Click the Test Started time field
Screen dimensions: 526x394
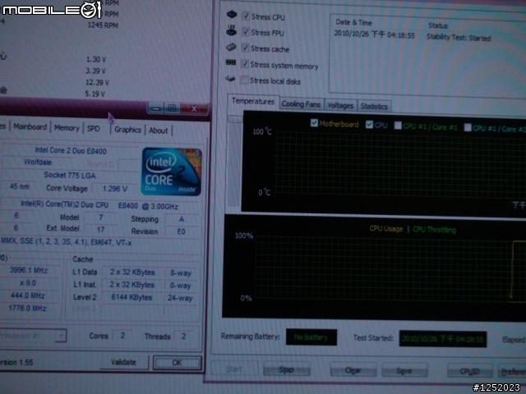442,339
